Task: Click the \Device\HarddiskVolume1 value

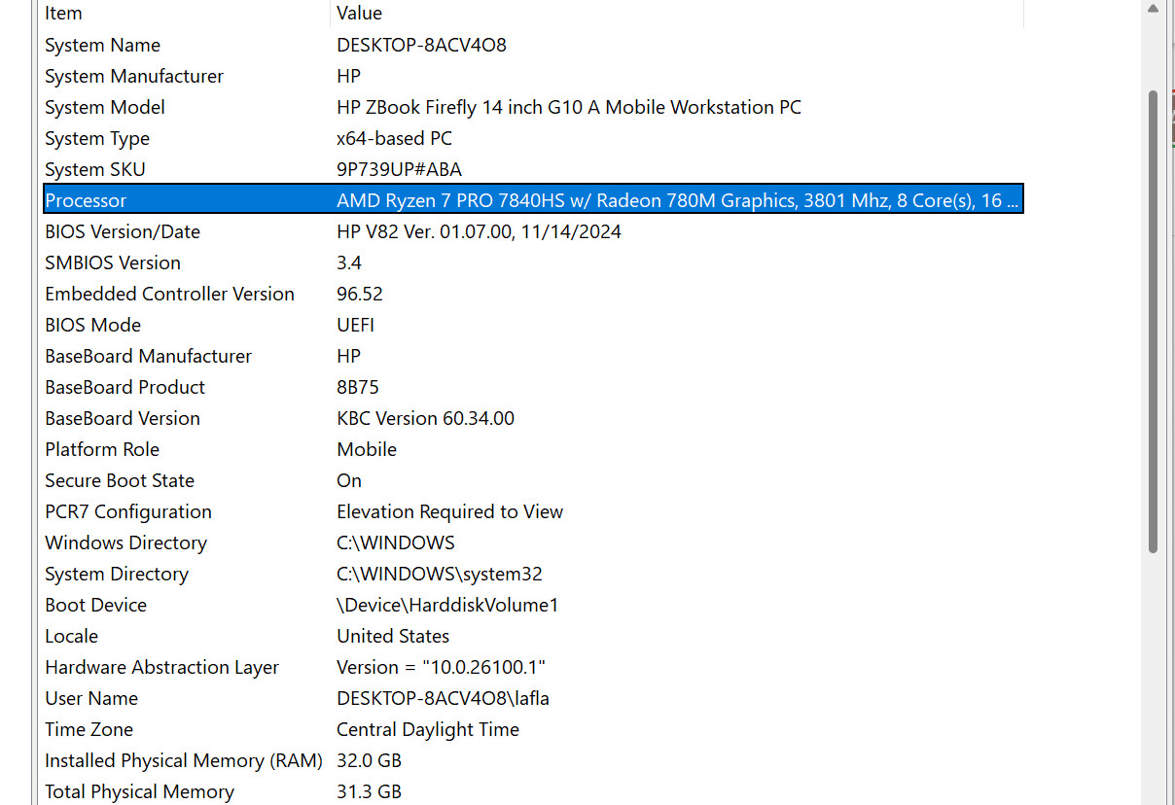Action: pyautogui.click(x=447, y=605)
